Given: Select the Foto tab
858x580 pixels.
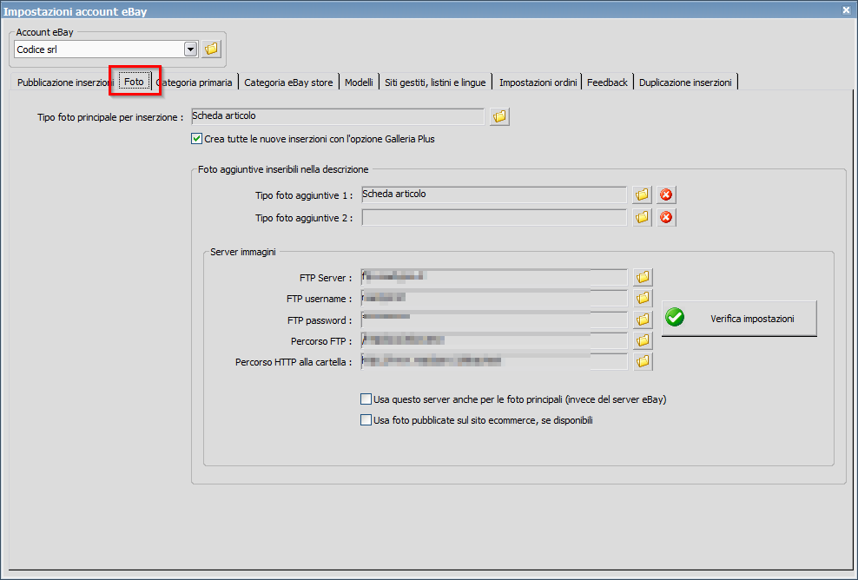Looking at the screenshot, I should [x=134, y=82].
